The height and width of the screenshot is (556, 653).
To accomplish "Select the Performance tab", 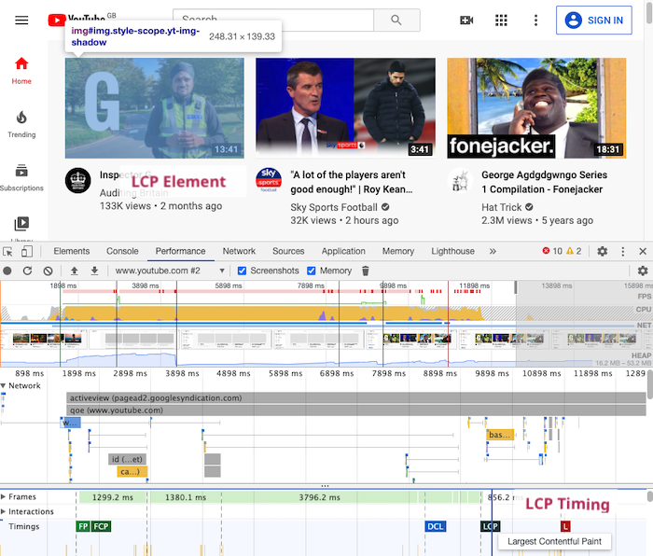I will [x=180, y=251].
